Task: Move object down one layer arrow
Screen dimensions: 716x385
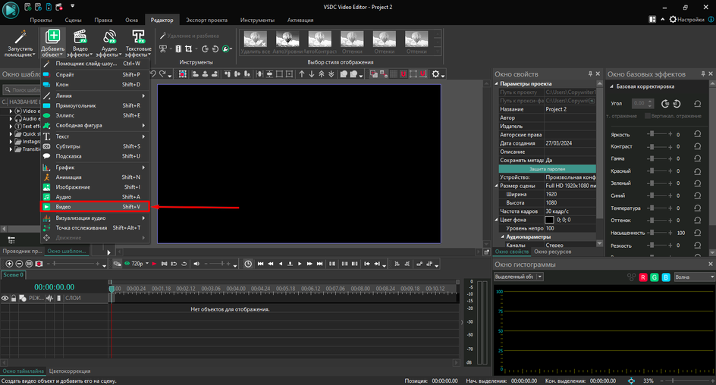Action: [x=312, y=74]
